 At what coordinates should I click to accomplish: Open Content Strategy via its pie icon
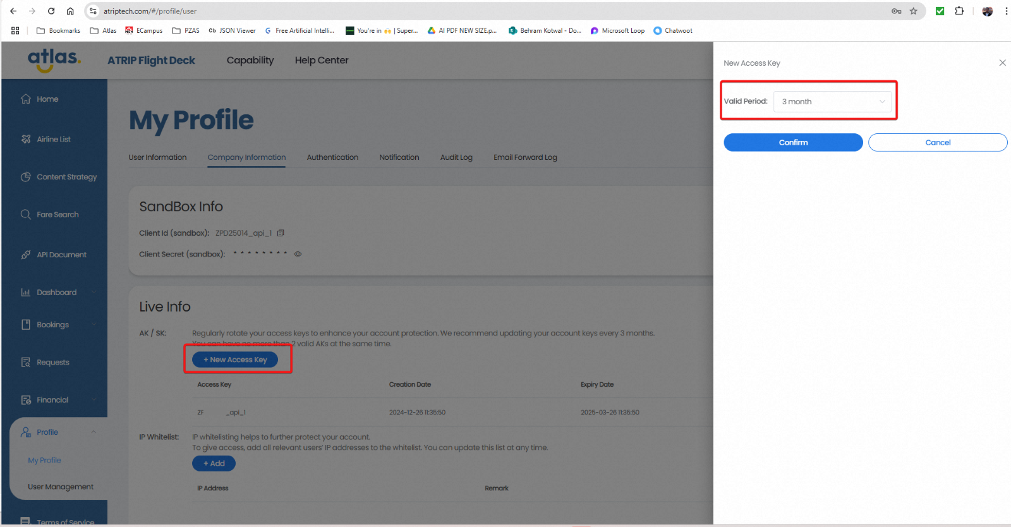26,177
